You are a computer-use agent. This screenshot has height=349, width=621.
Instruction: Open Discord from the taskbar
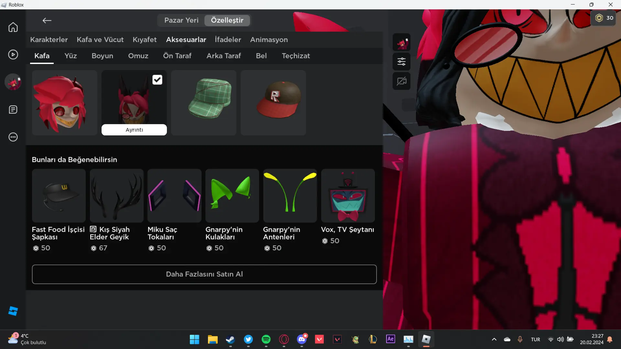click(x=302, y=339)
